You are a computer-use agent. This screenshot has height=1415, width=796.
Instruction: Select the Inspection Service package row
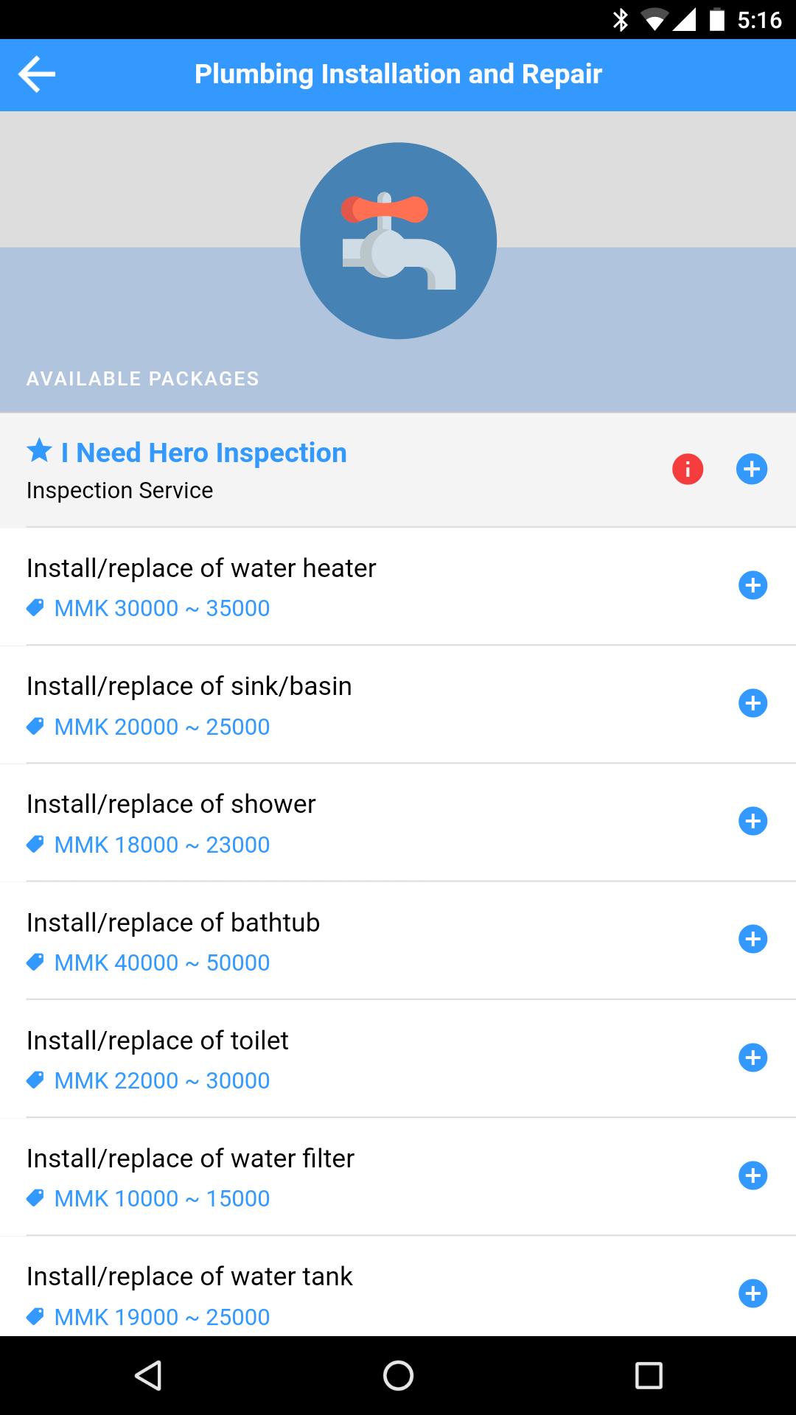pyautogui.click(x=295, y=472)
